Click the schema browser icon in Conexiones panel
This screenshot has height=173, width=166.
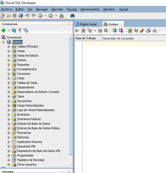26,30
